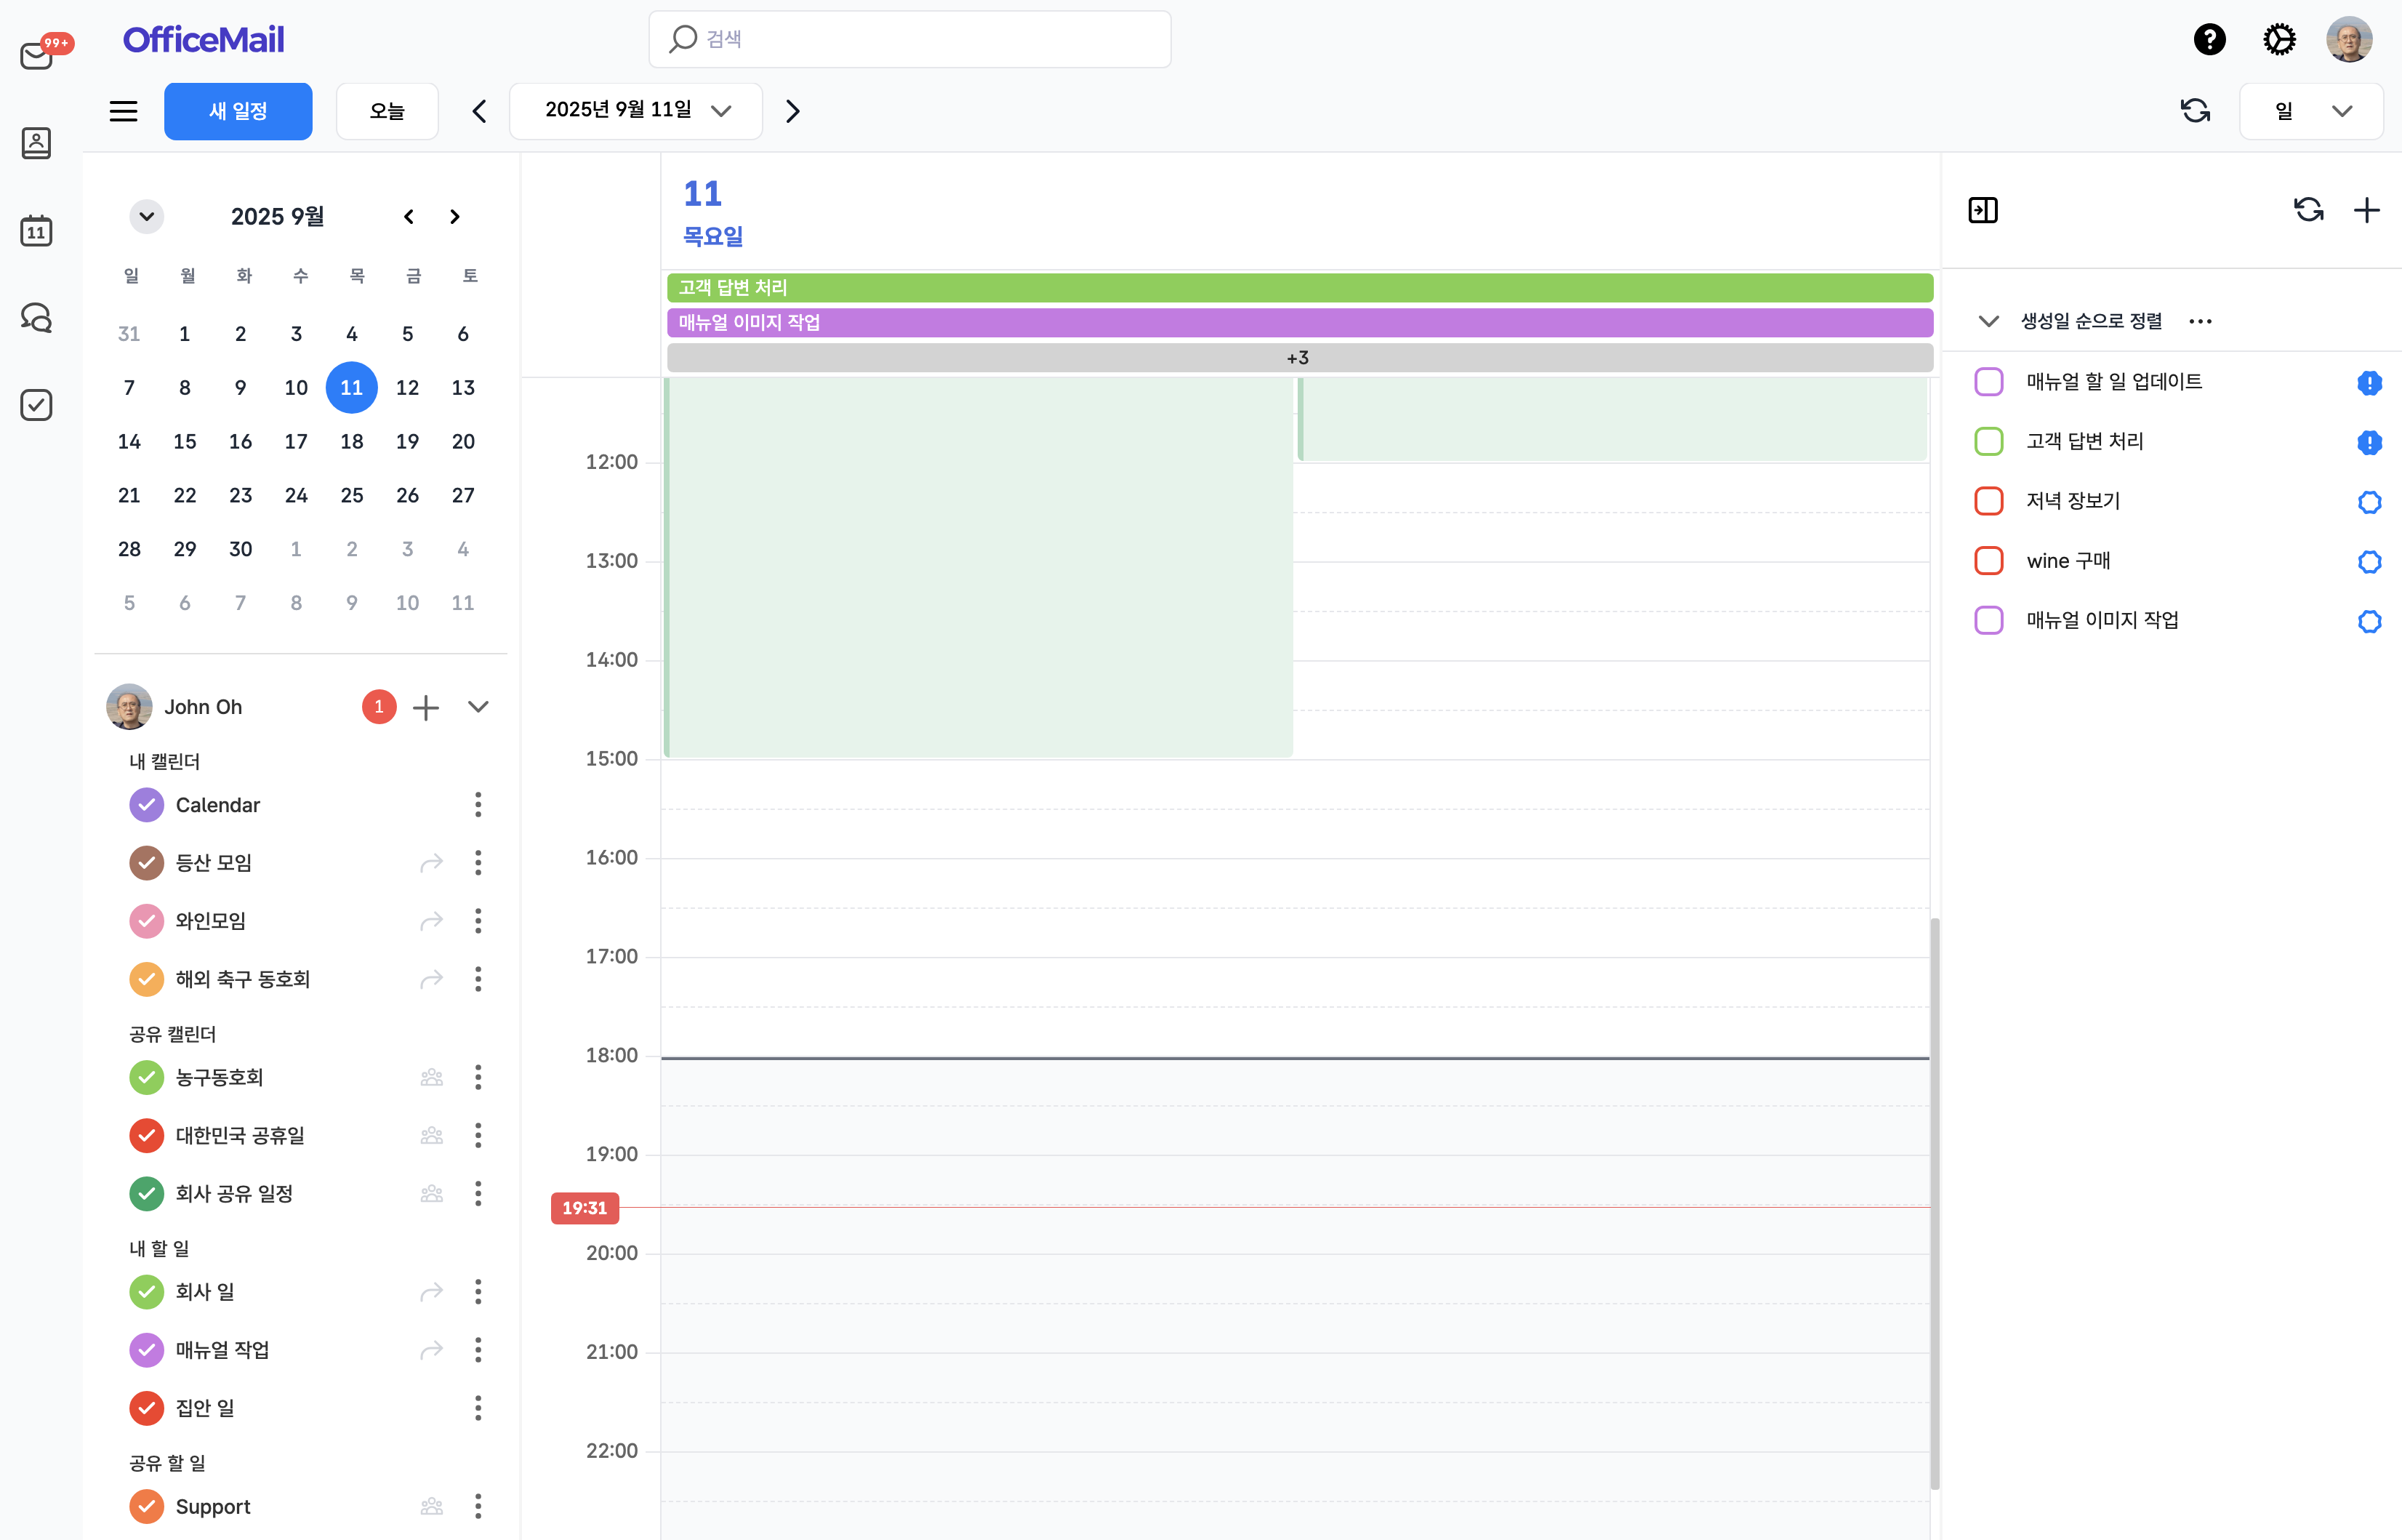This screenshot has width=2402, height=1540.
Task: Open the contacts sidebar icon
Action: point(37,143)
